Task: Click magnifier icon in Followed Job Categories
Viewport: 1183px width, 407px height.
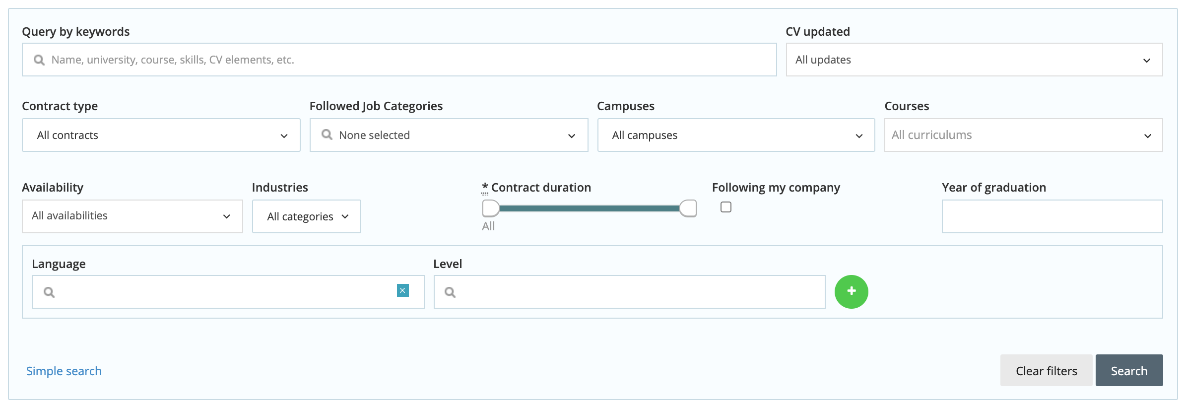Action: pos(327,135)
